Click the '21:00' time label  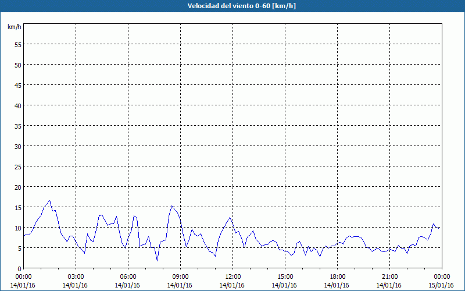tap(389, 277)
